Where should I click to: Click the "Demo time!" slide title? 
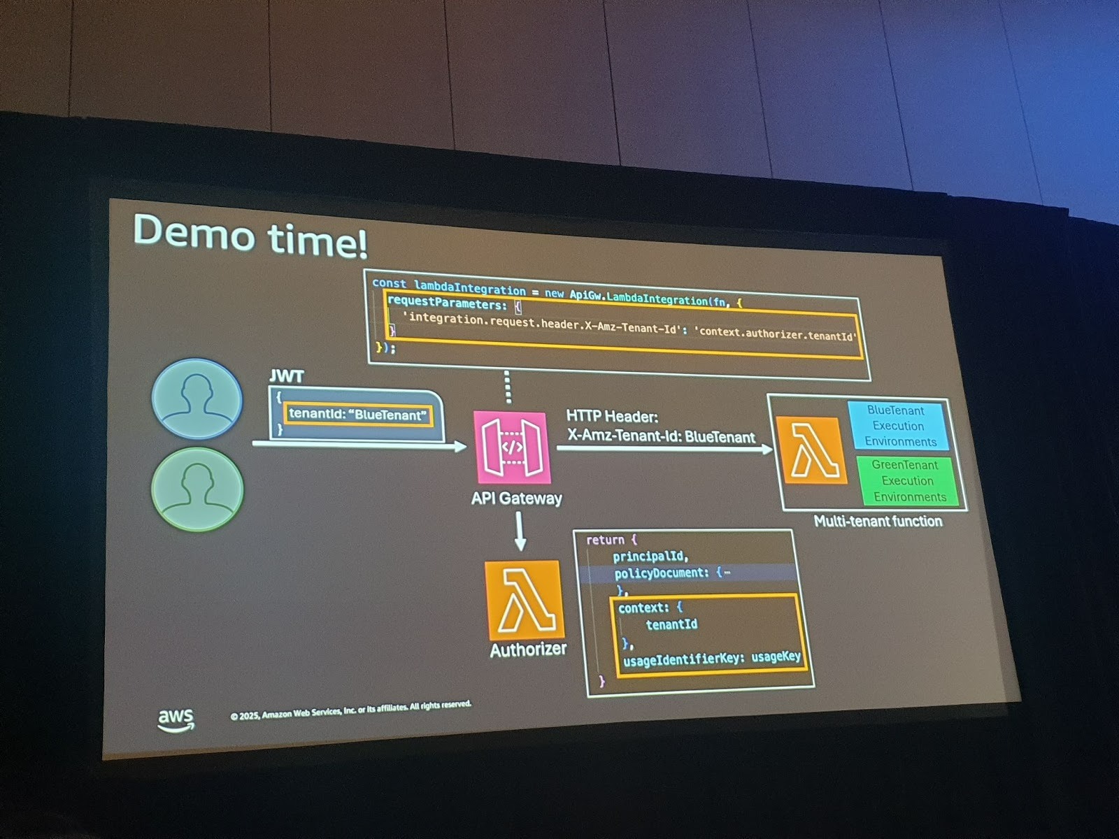(x=250, y=236)
